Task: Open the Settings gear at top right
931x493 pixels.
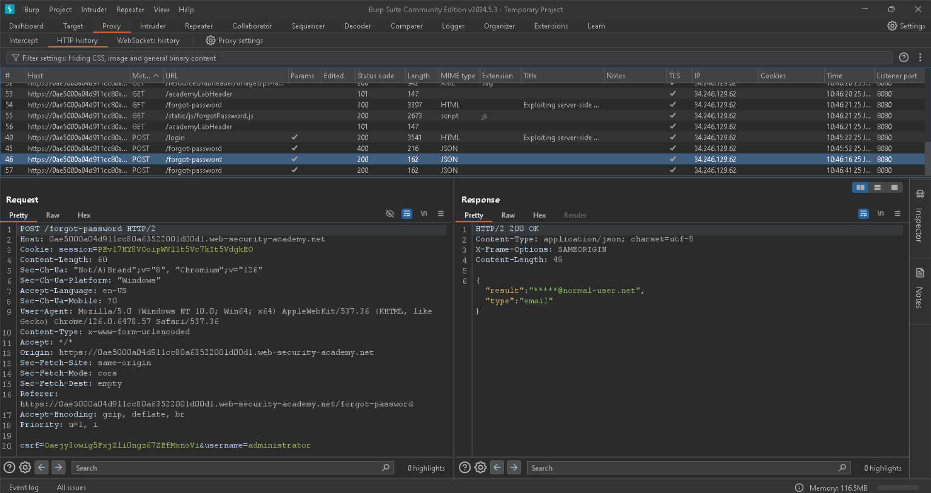Action: click(x=892, y=26)
